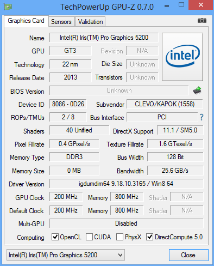Screen dimensions: 214x266
Task: Click the TechPowerUp GPU-Z 0.7.0 title text
Action: click(x=107, y=7)
